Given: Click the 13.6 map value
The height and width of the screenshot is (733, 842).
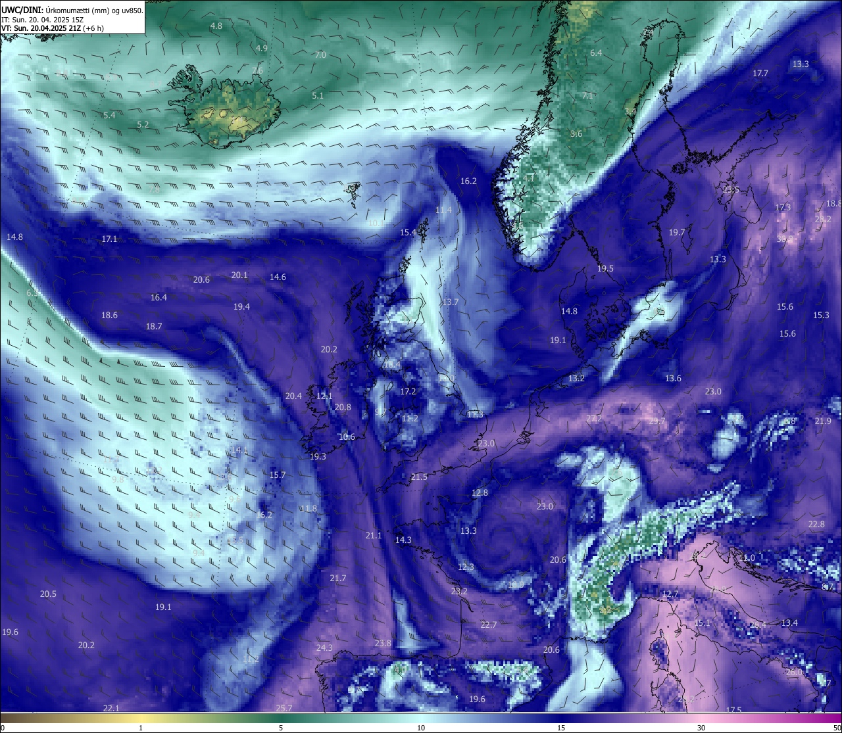Looking at the screenshot, I should pyautogui.click(x=673, y=378).
